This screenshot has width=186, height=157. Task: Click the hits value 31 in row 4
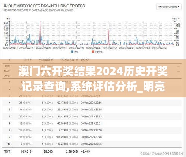tap(21, 103)
